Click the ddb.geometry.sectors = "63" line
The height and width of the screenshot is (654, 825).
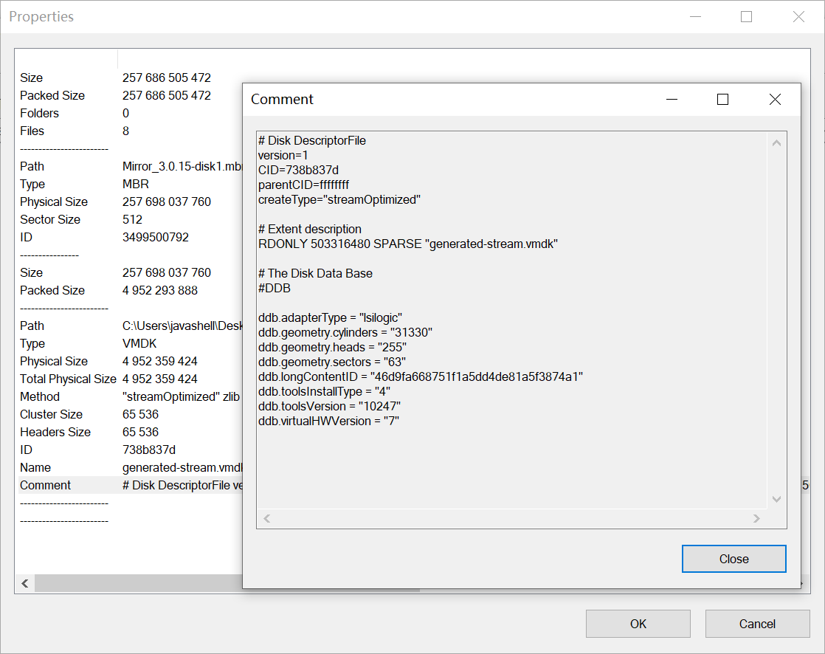(332, 362)
